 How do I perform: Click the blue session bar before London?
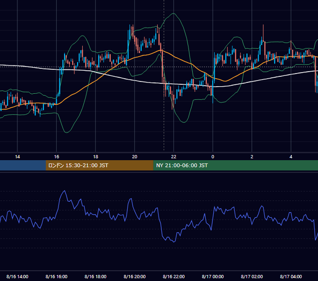pyautogui.click(x=23, y=165)
